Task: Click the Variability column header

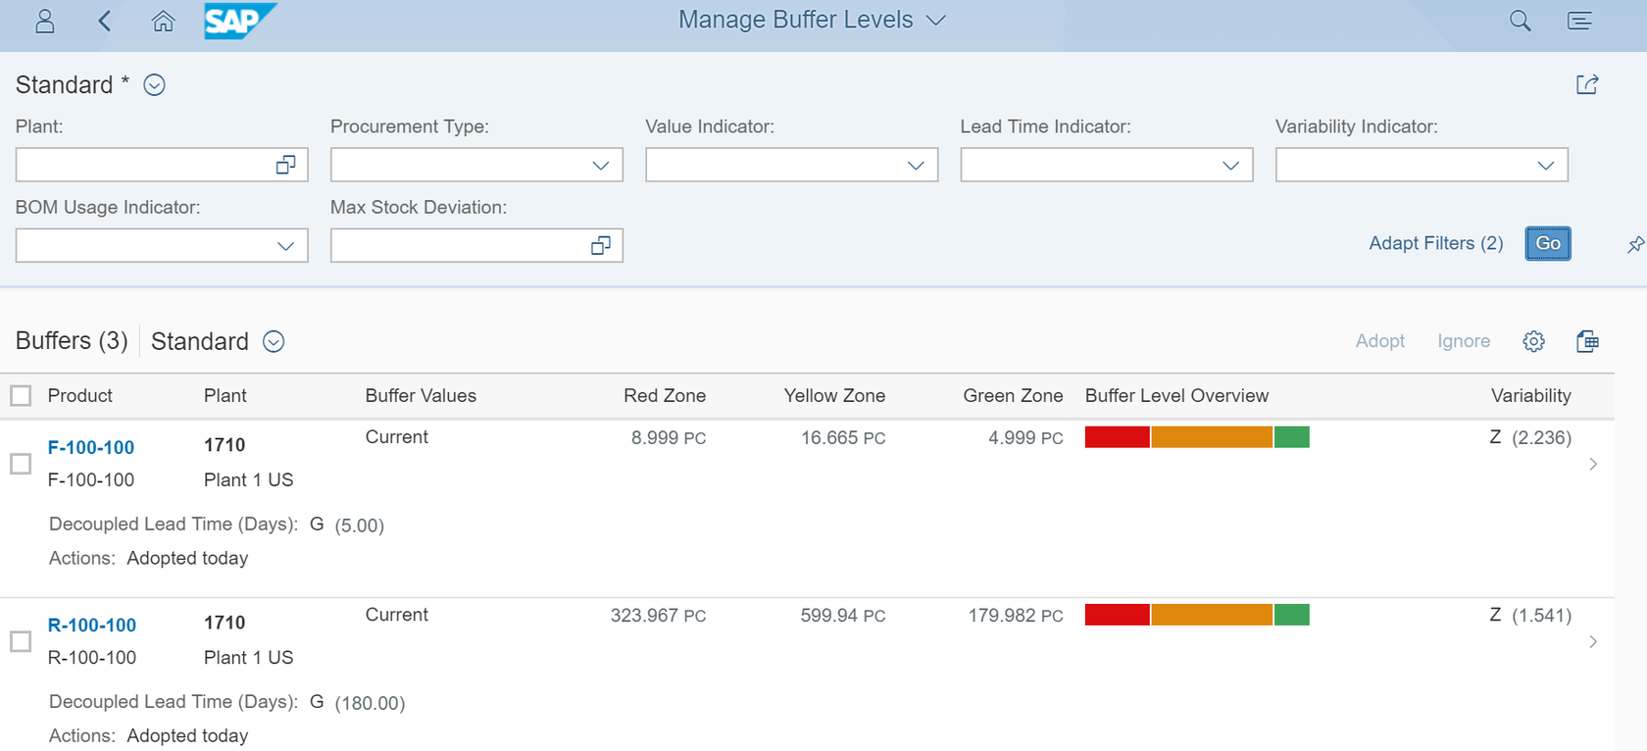Action: [x=1530, y=395]
